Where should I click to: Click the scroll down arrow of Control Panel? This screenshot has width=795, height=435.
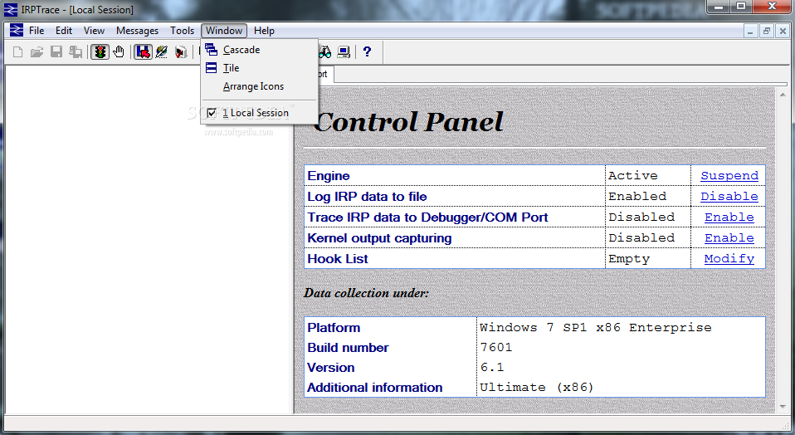(x=783, y=407)
